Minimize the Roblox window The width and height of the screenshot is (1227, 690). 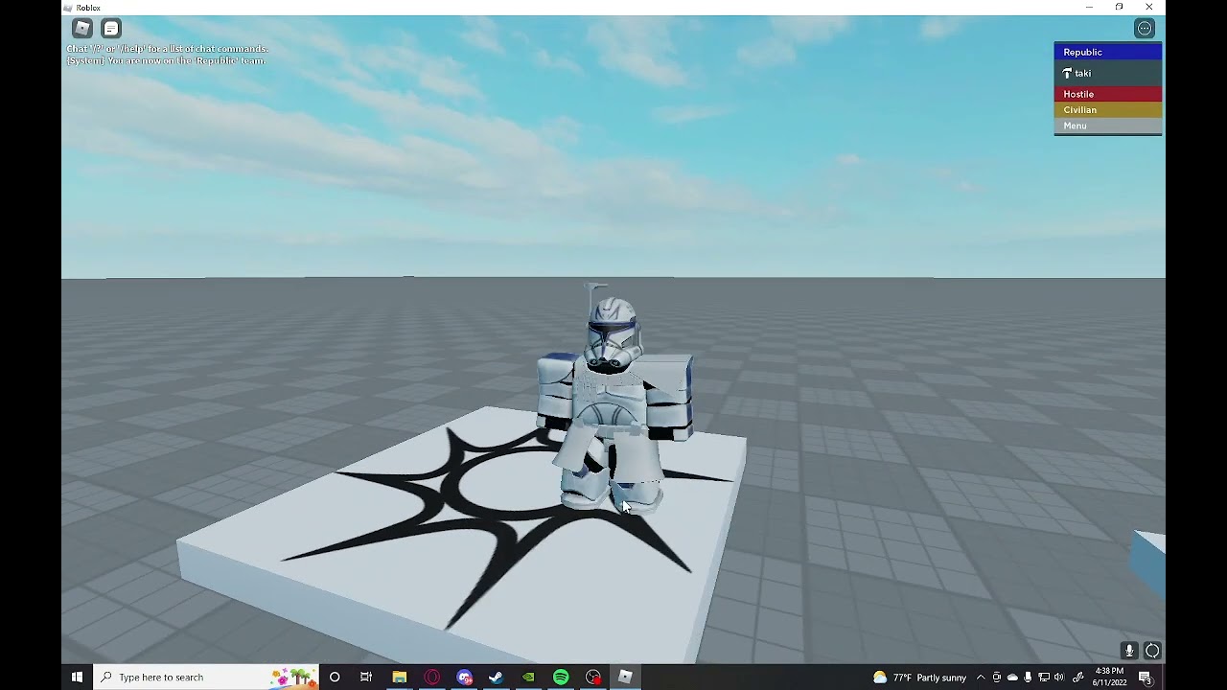(1089, 7)
